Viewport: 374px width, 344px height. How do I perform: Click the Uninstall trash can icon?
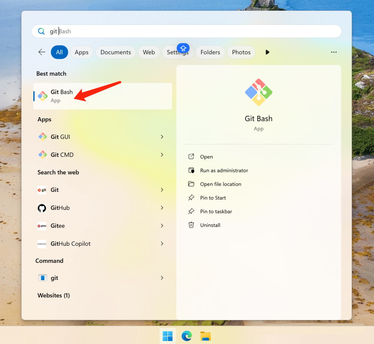pyautogui.click(x=191, y=225)
